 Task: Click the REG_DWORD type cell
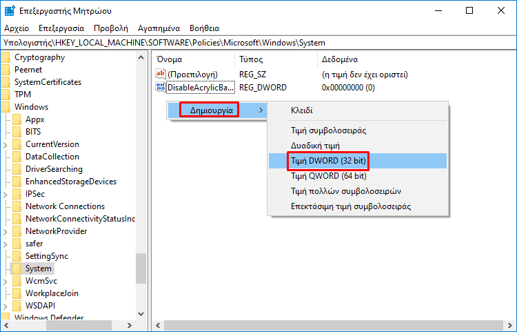pyautogui.click(x=263, y=88)
